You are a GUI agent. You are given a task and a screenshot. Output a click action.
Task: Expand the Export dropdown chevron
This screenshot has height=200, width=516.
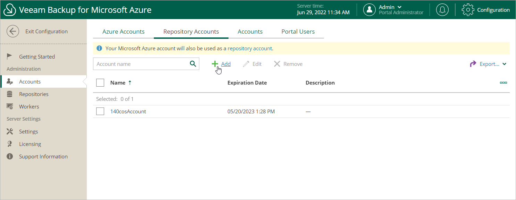[x=505, y=64]
